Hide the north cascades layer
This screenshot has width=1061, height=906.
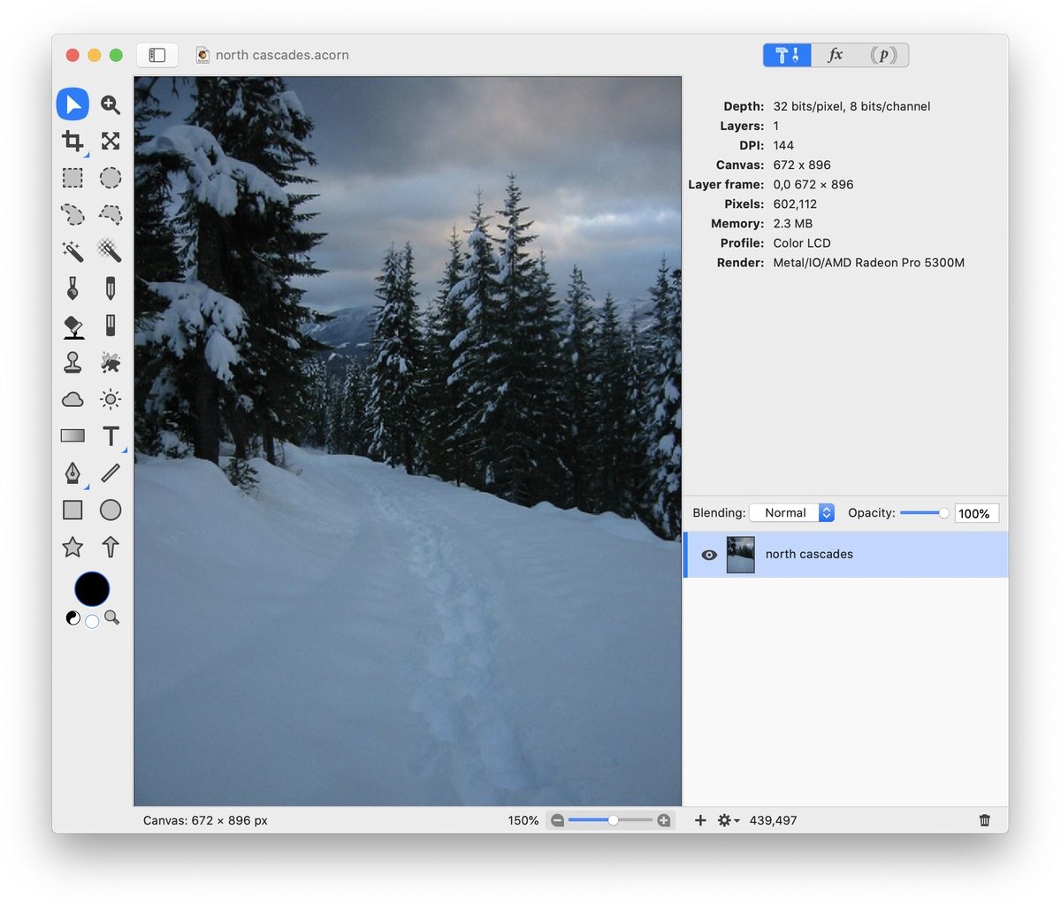tap(709, 555)
